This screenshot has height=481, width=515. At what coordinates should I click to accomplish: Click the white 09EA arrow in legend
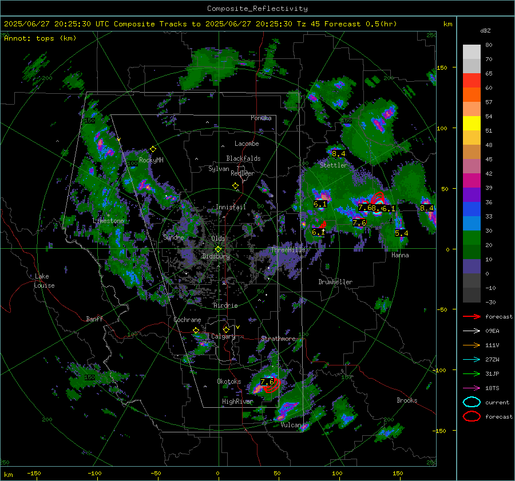pos(472,331)
